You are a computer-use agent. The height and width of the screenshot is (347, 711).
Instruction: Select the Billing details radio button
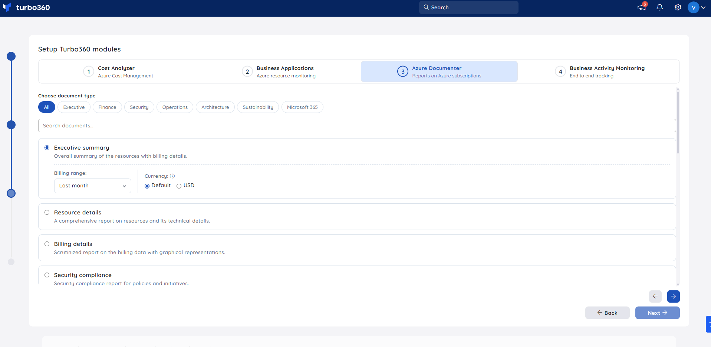point(47,244)
